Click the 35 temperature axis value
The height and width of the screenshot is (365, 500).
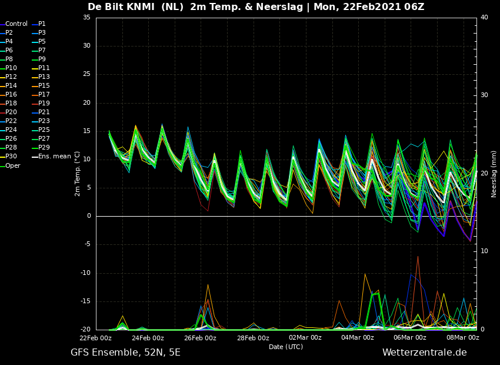(86, 18)
